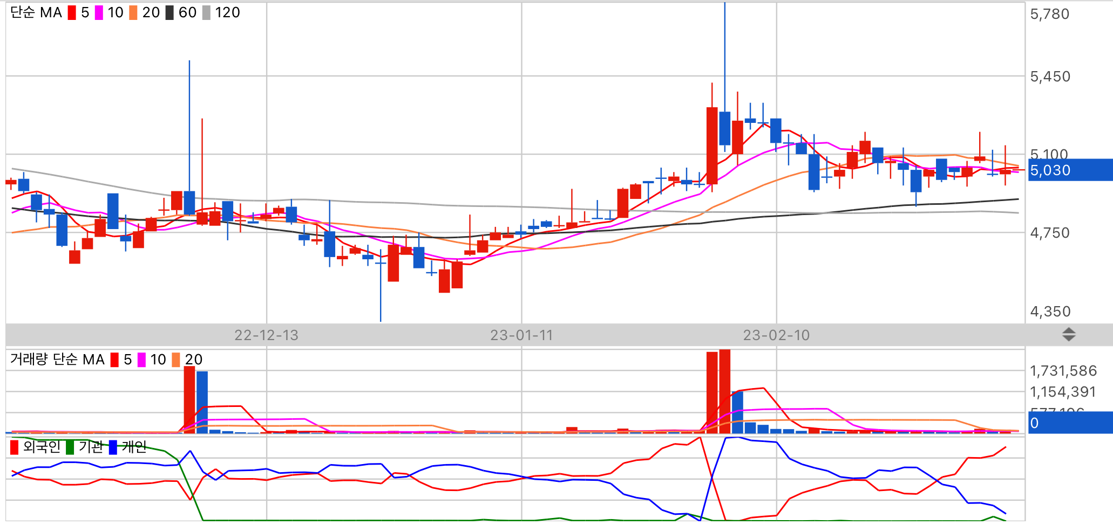This screenshot has width=1113, height=532.
Task: Click the chart resize up-down arrow icon
Action: tap(1069, 335)
